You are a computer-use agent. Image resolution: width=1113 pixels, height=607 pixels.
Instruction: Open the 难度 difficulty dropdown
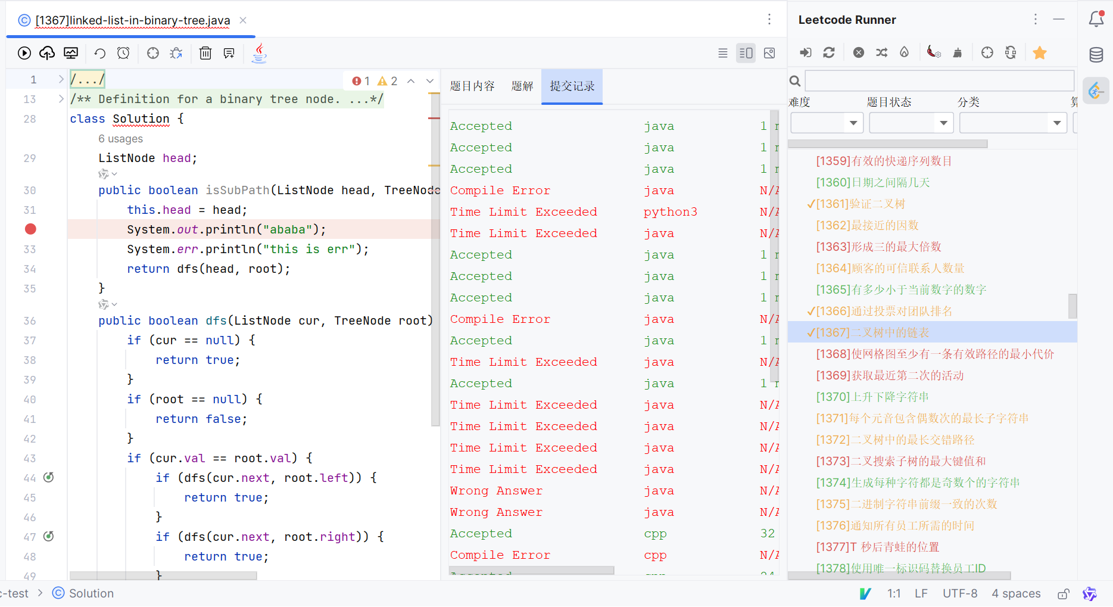(x=827, y=123)
